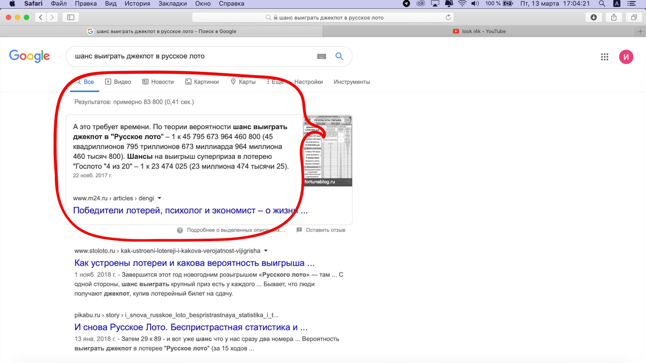The image size is (646, 363).
Task: Open Spotlight search in menu bar
Action: click(602, 4)
